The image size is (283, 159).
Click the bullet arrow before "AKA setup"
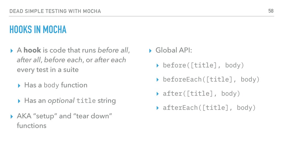pyautogui.click(x=12, y=117)
